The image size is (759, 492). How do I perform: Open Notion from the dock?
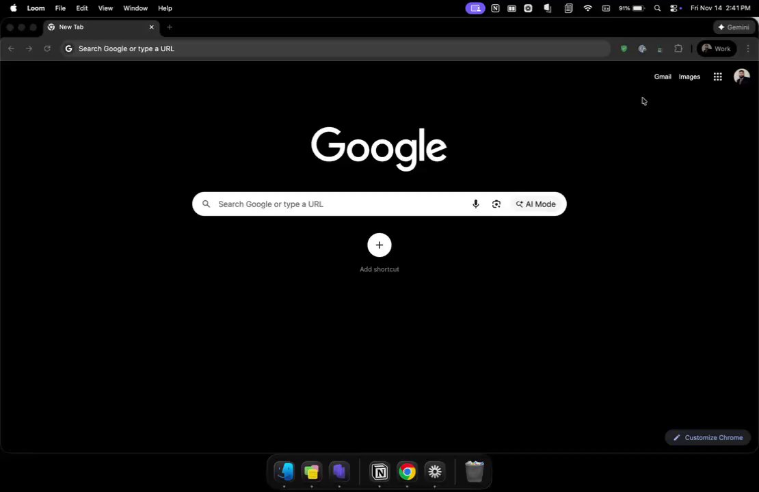(379, 471)
